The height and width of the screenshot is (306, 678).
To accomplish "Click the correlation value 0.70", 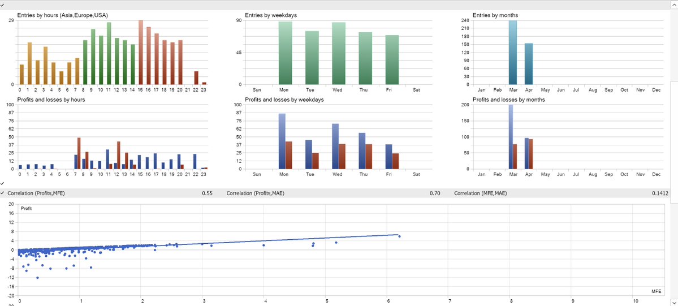I will (x=435, y=193).
